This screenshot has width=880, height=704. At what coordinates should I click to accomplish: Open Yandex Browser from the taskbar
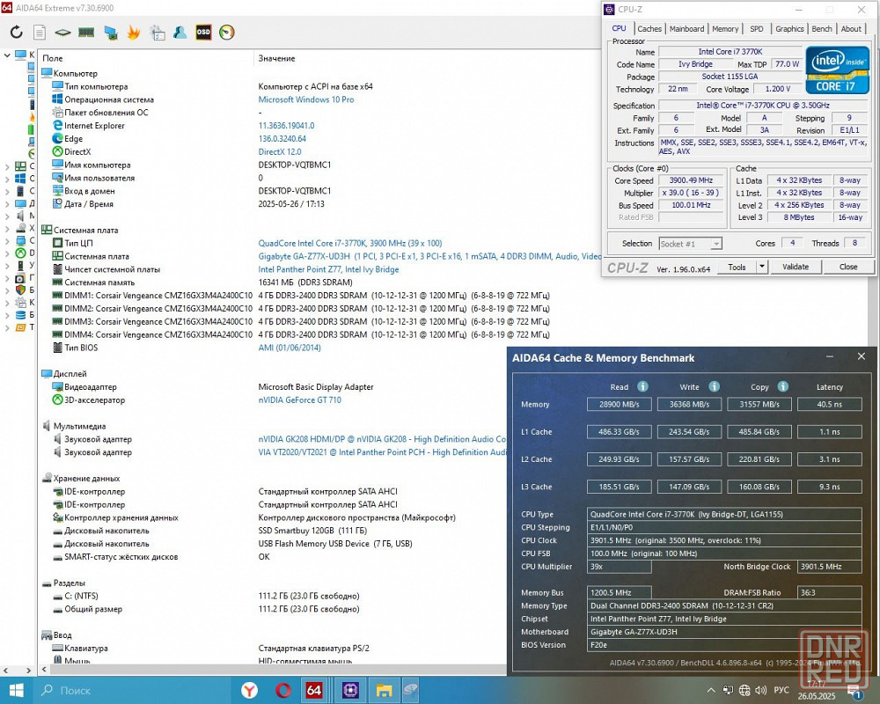(x=249, y=690)
